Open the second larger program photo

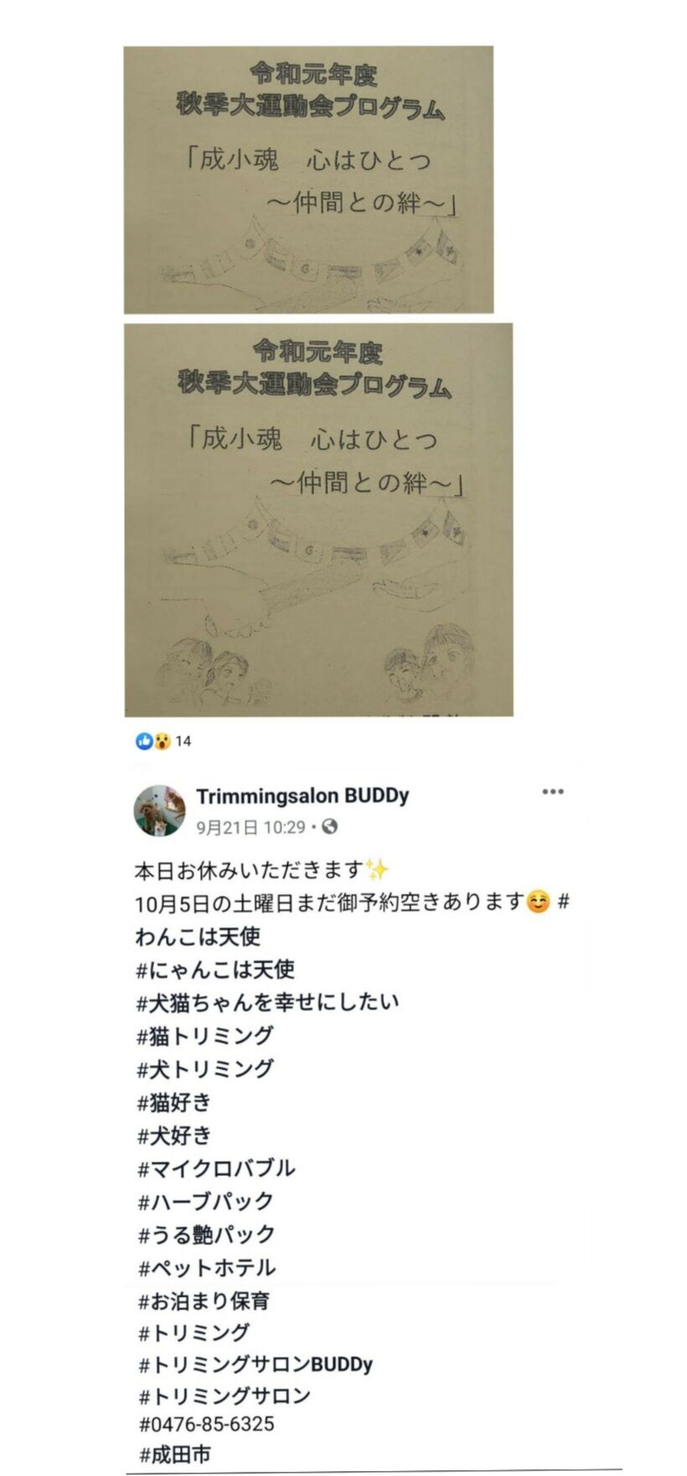318,520
